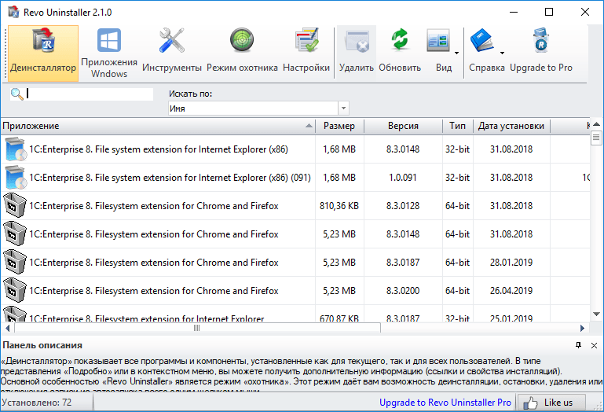Screen dimensions: 604x412
Task: Click bin icon of the 8.3.0148 Chrome row
Action: pos(15,234)
